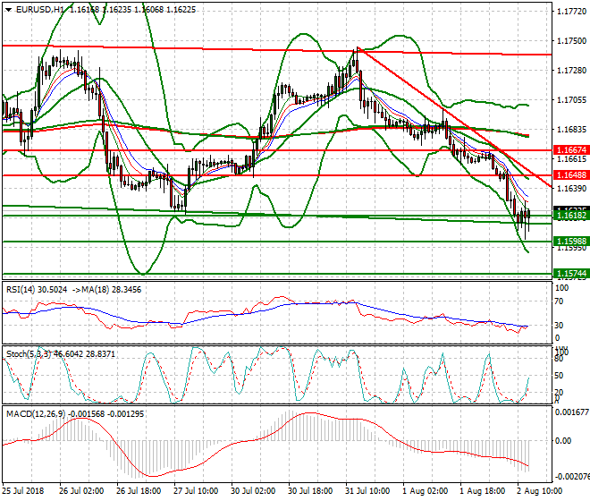The height and width of the screenshot is (501, 590).
Task: Click the small triangle marker before EURUSD,H1
Action: 4,8
